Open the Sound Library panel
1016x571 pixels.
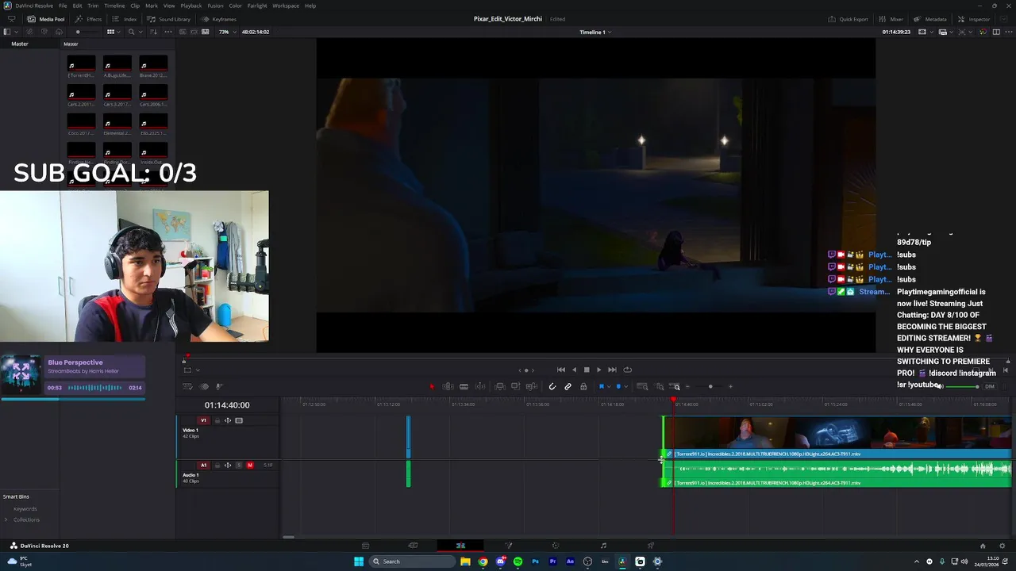coord(168,19)
